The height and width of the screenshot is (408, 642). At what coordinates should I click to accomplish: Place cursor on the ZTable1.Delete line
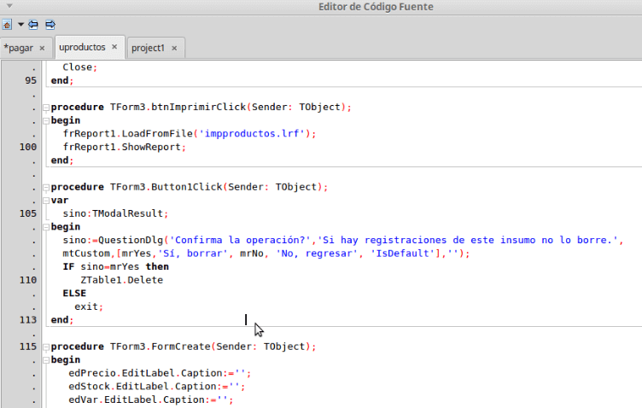121,280
